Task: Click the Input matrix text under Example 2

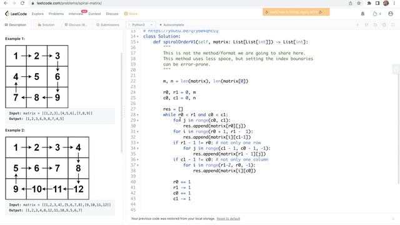Action: 60,205
